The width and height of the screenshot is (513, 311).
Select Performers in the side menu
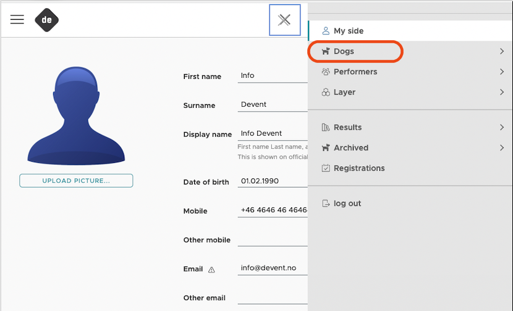pos(410,72)
